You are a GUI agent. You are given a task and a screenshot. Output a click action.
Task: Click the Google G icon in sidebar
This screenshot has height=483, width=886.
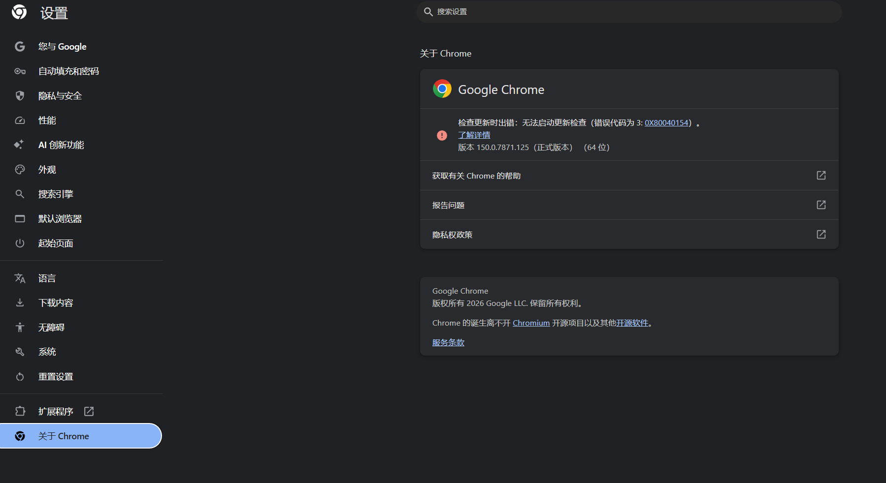point(20,46)
